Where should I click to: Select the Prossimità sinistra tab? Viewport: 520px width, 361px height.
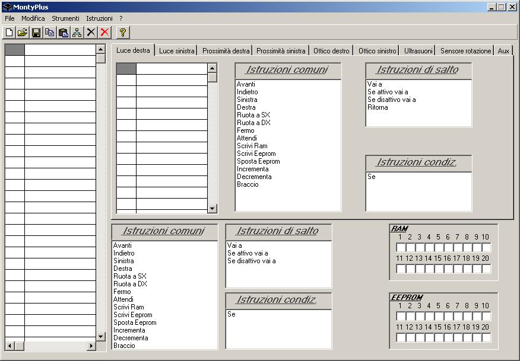tap(281, 51)
